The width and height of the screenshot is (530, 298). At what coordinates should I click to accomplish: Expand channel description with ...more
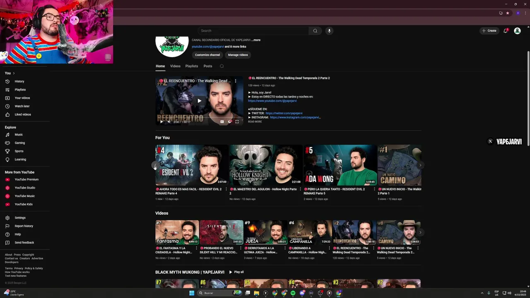point(256,40)
